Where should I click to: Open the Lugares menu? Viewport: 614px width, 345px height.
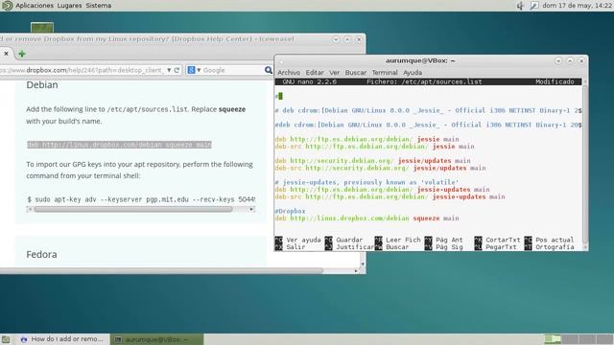coord(69,6)
